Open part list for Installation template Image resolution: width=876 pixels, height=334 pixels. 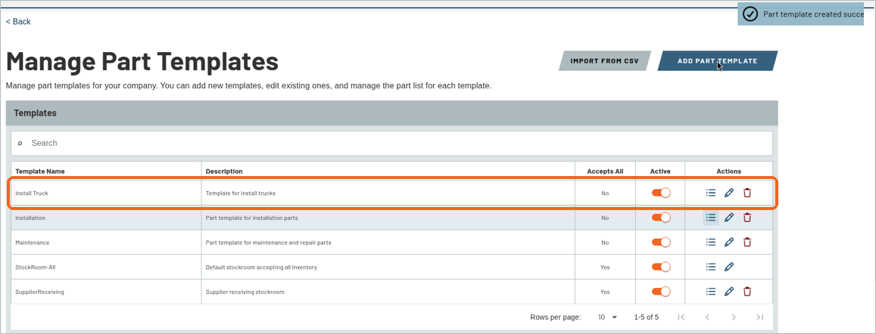click(711, 218)
